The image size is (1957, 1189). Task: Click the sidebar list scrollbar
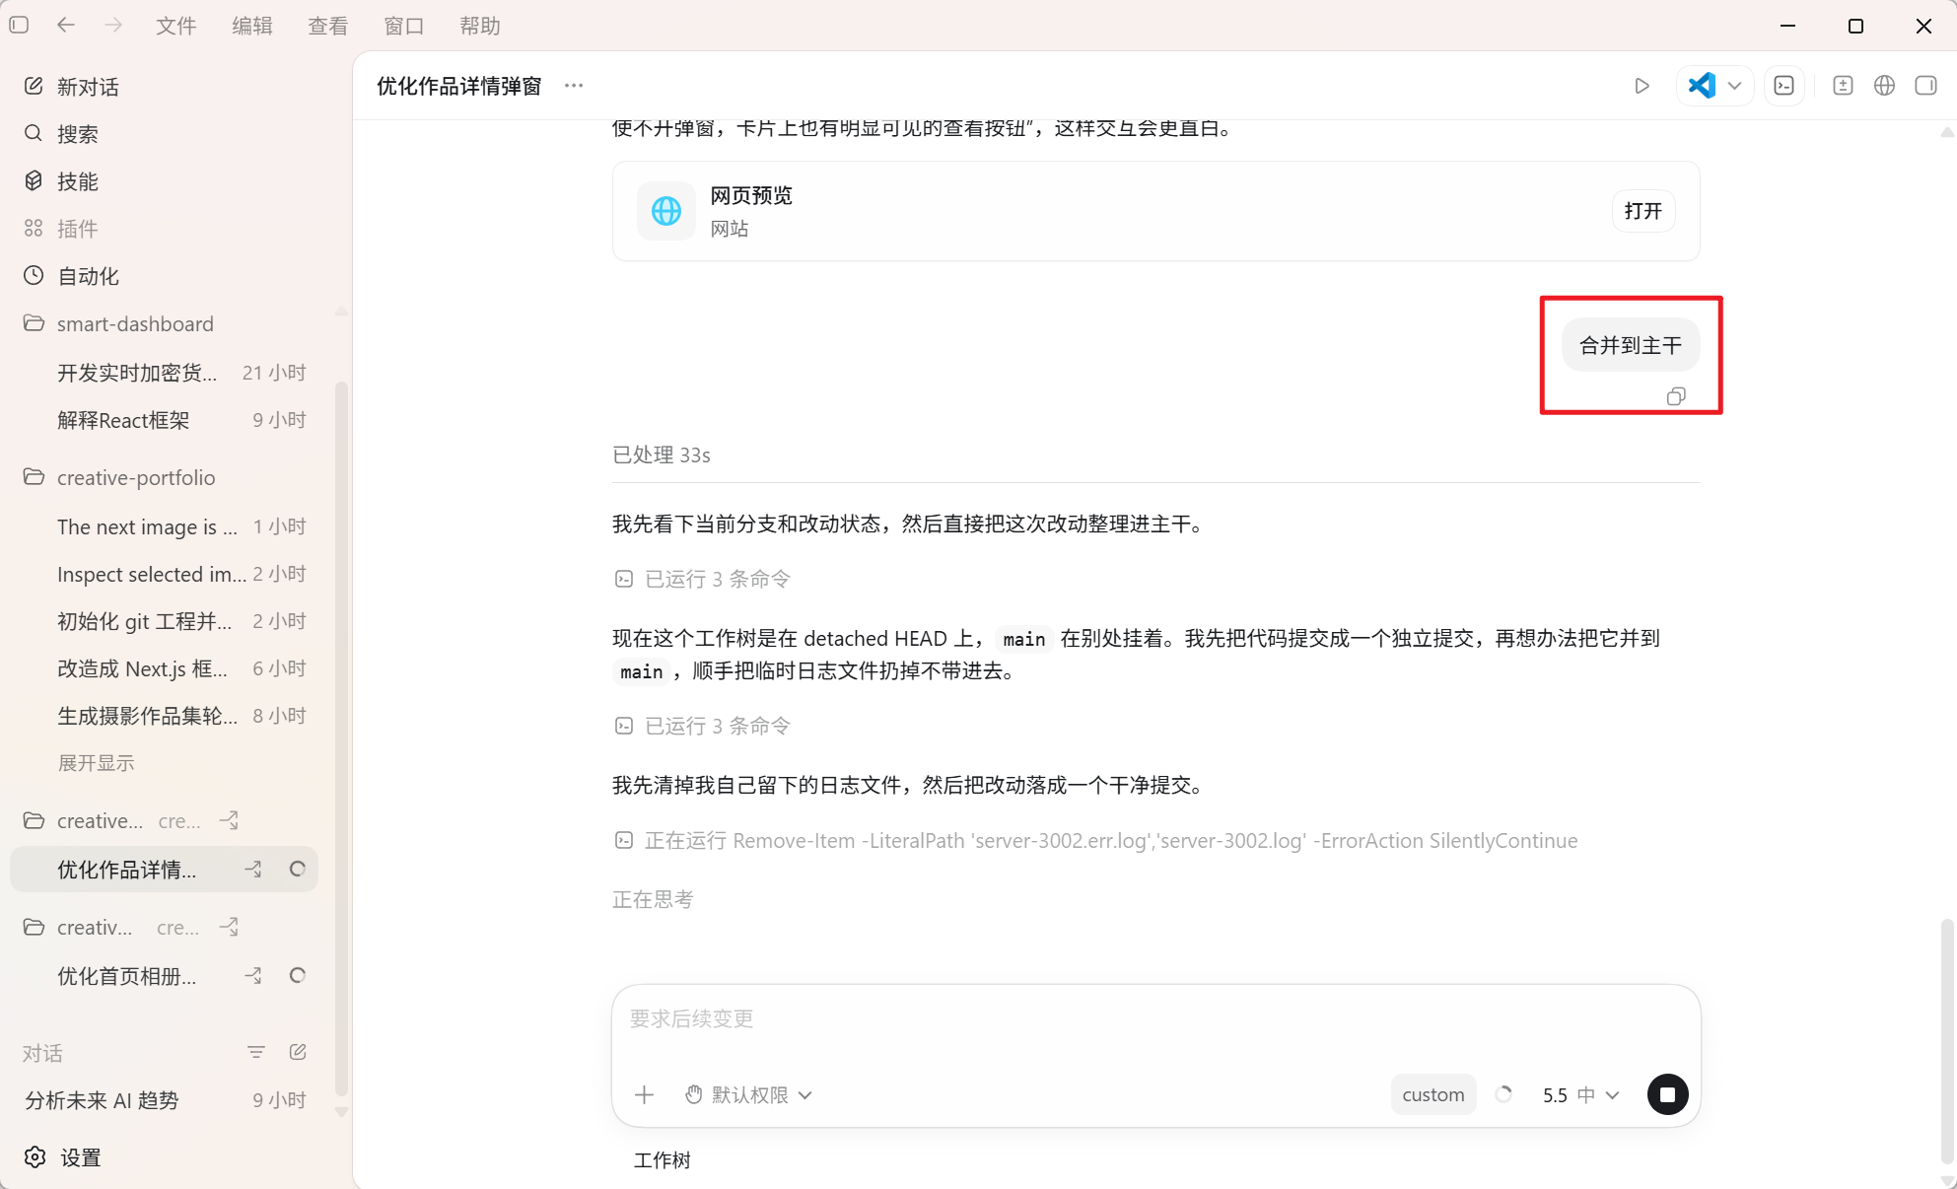click(x=341, y=739)
